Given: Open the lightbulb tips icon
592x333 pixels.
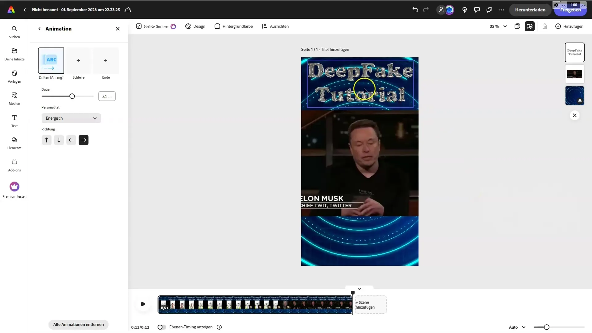Looking at the screenshot, I should point(465,10).
